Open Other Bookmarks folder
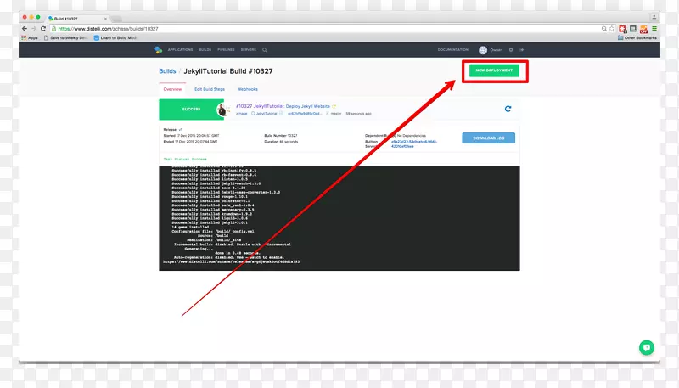Image resolution: width=679 pixels, height=388 pixels. pyautogui.click(x=637, y=37)
